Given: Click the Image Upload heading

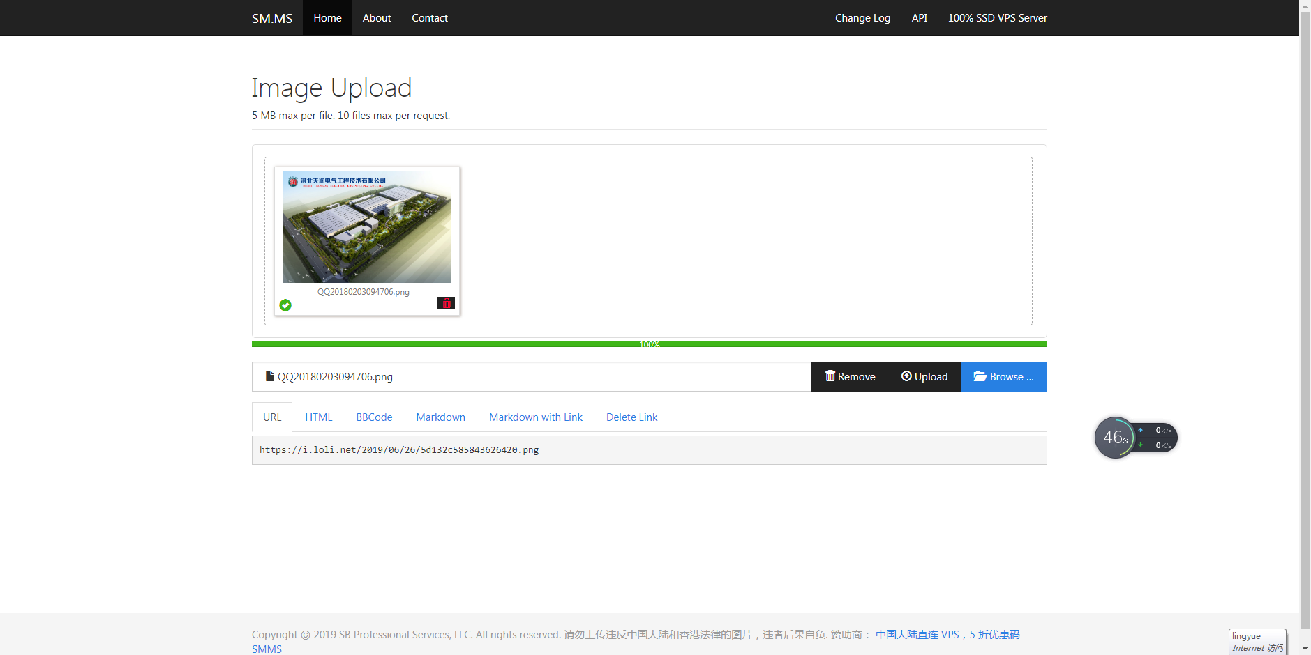Looking at the screenshot, I should (x=331, y=88).
